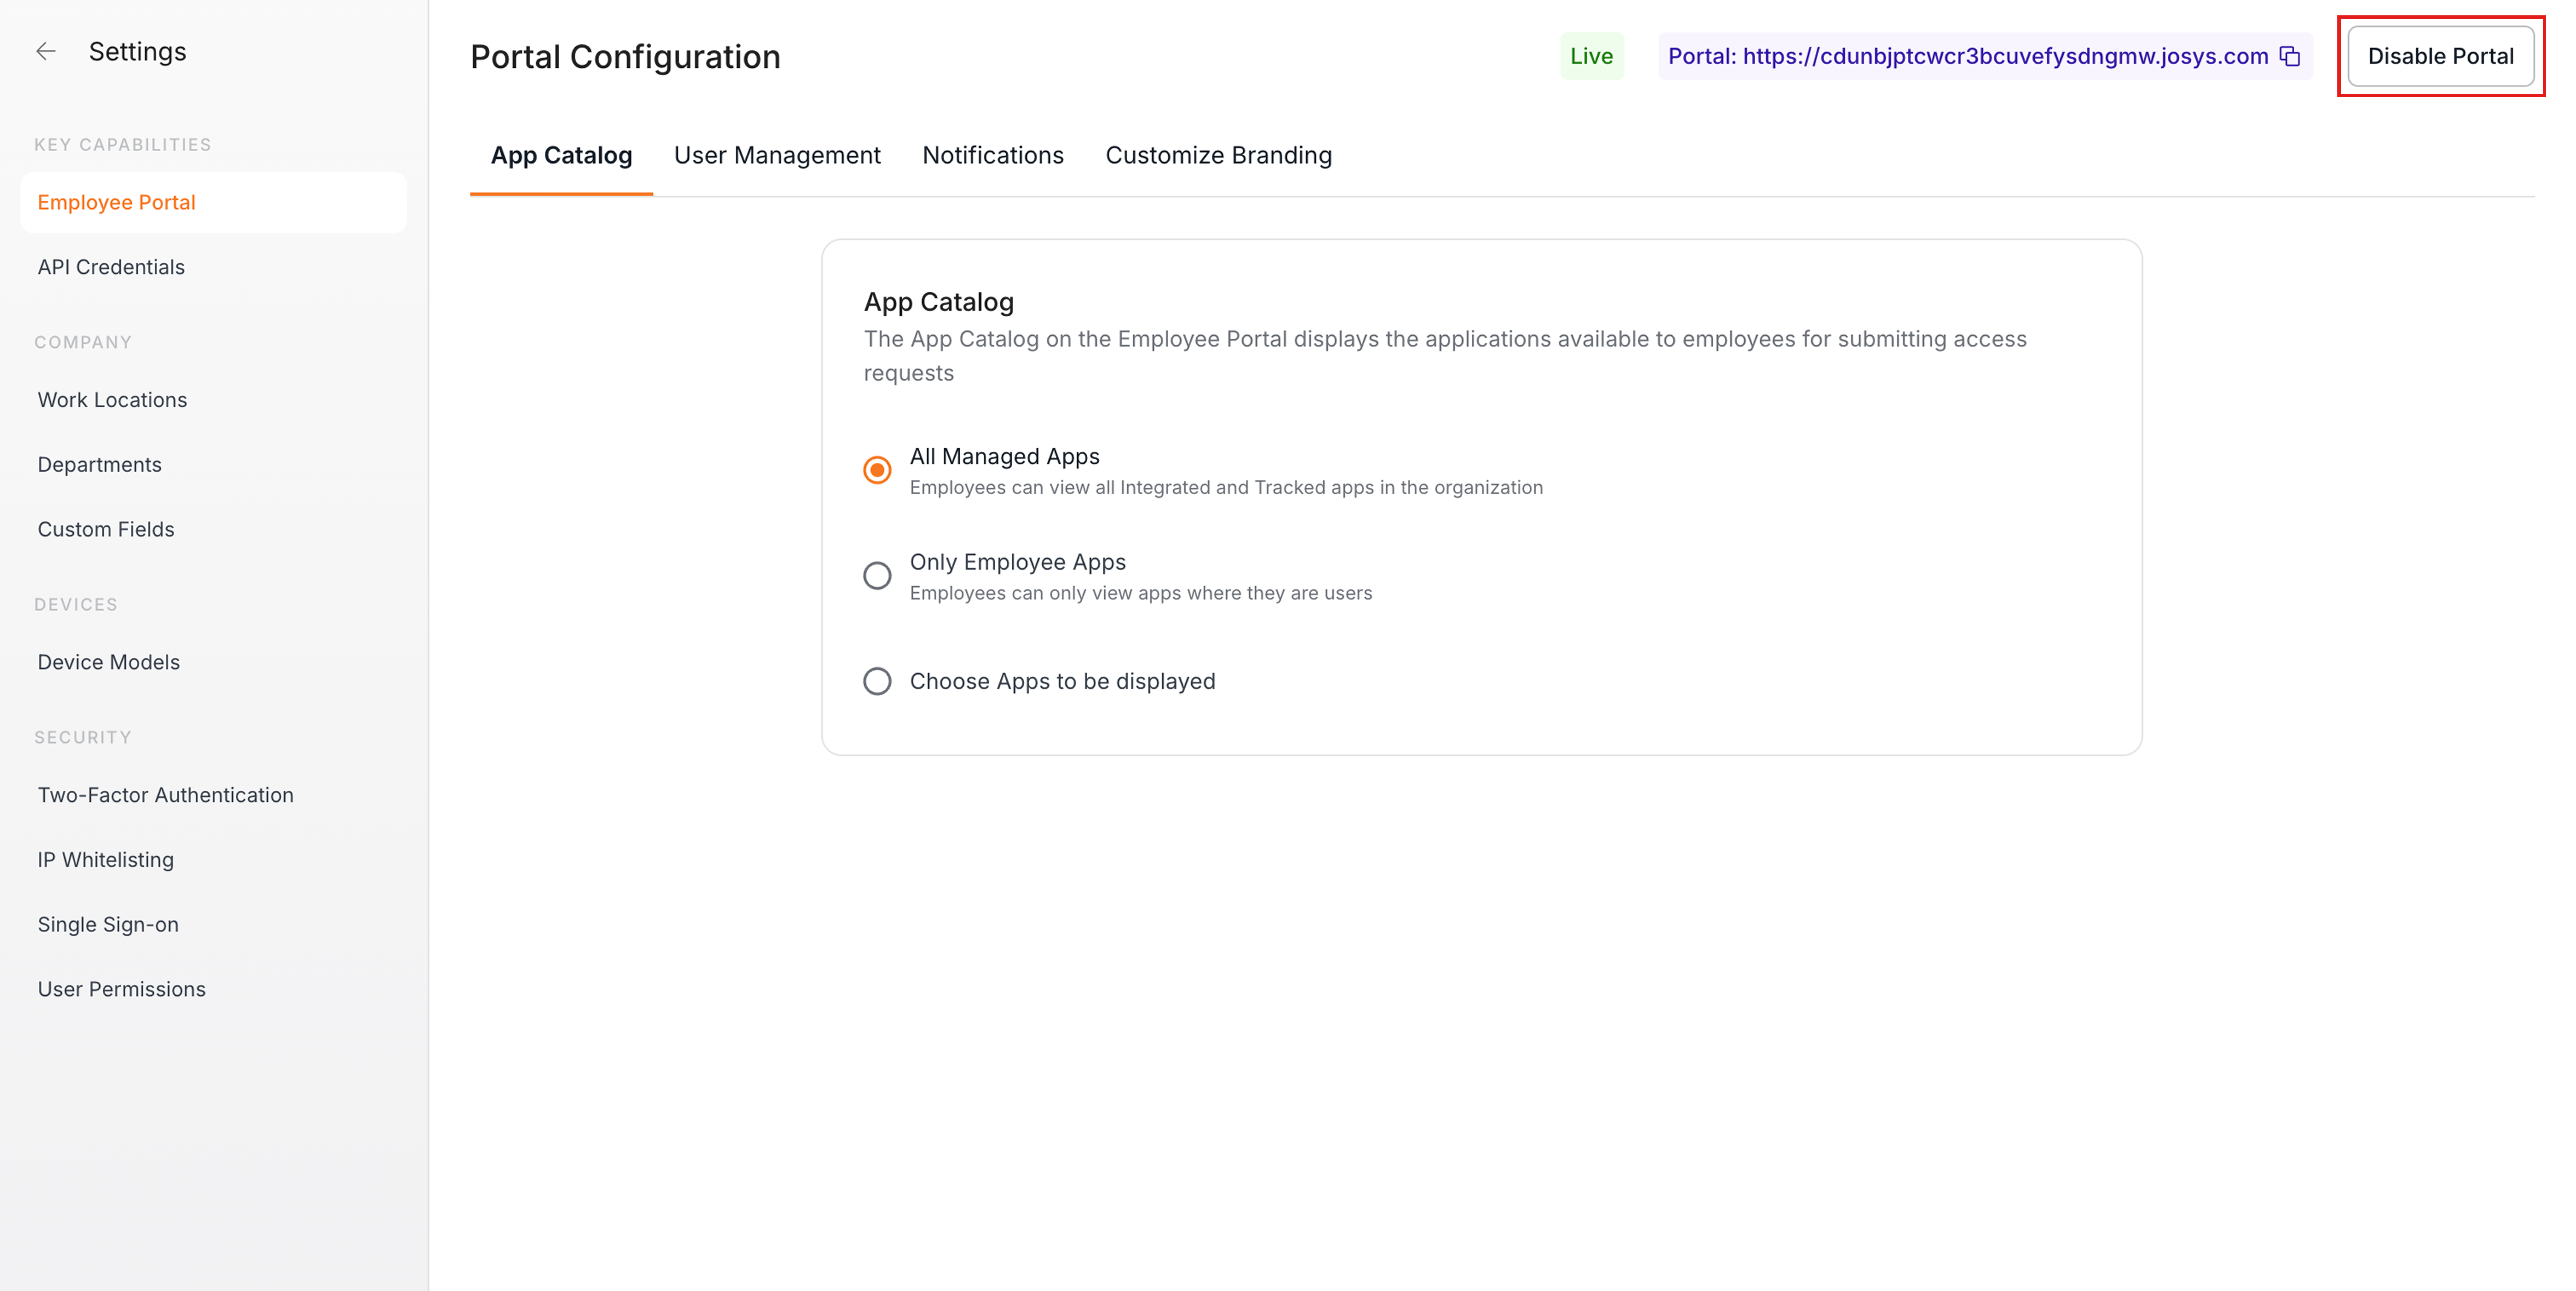The width and height of the screenshot is (2576, 1291).
Task: Click the COMPANY section label
Action: [x=83, y=343]
